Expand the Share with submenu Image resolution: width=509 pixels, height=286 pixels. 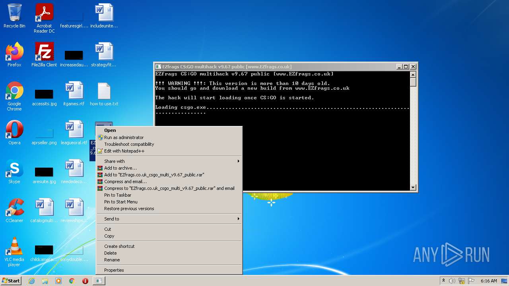click(x=169, y=161)
